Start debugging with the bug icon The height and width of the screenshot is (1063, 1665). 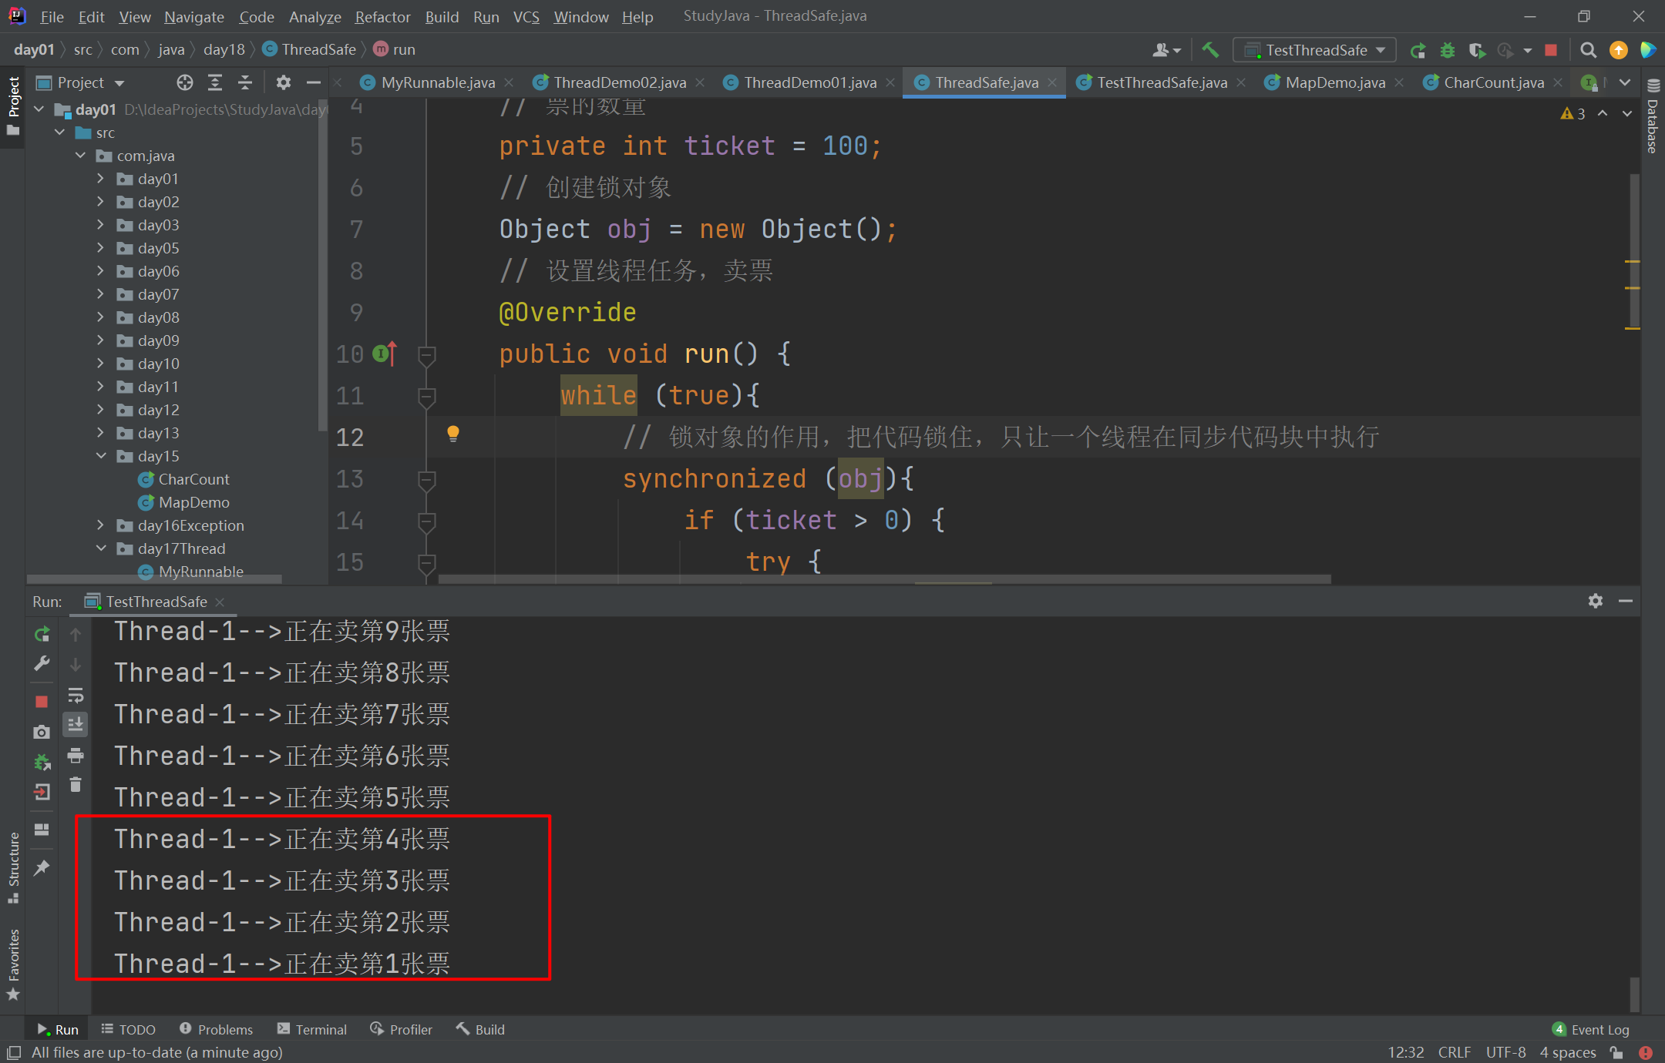pyautogui.click(x=1448, y=50)
